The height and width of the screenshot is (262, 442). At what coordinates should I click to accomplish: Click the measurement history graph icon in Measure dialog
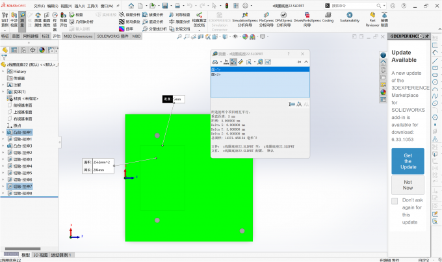(268, 62)
